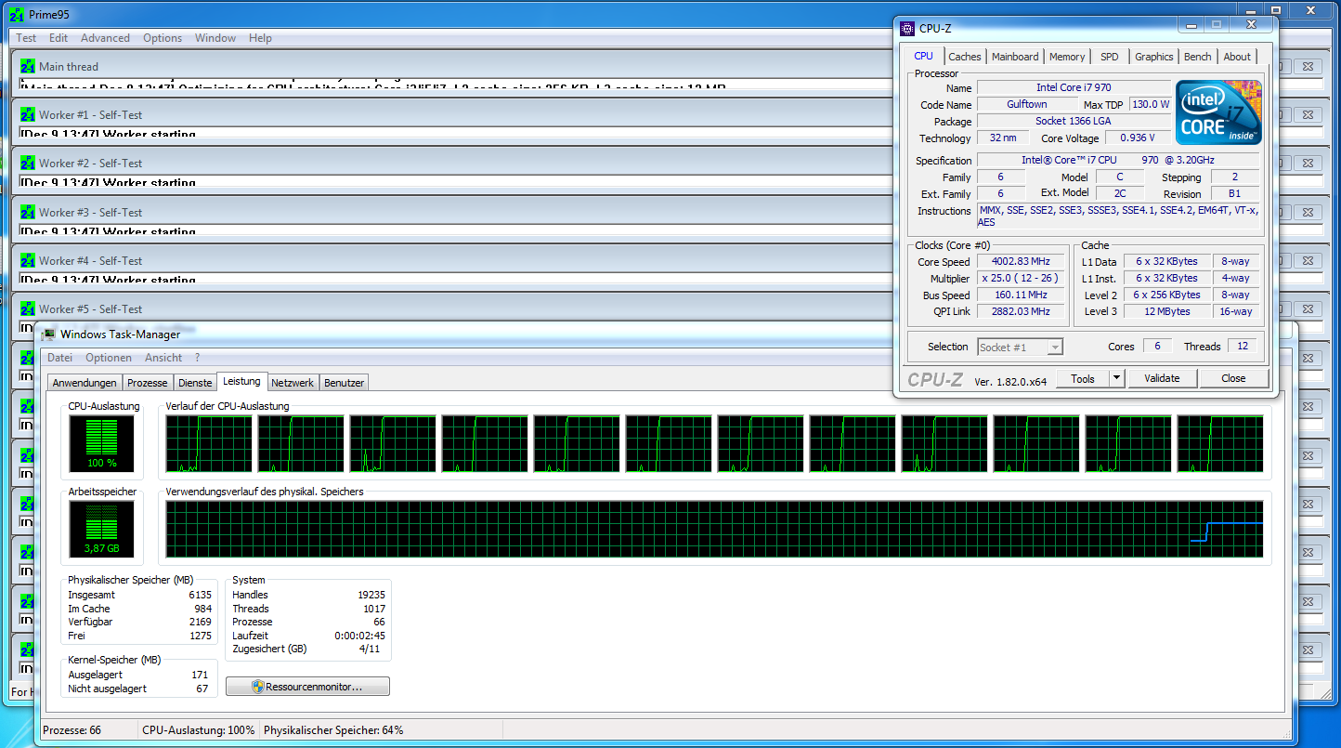Switch to the Netzwerk tab

click(x=293, y=383)
